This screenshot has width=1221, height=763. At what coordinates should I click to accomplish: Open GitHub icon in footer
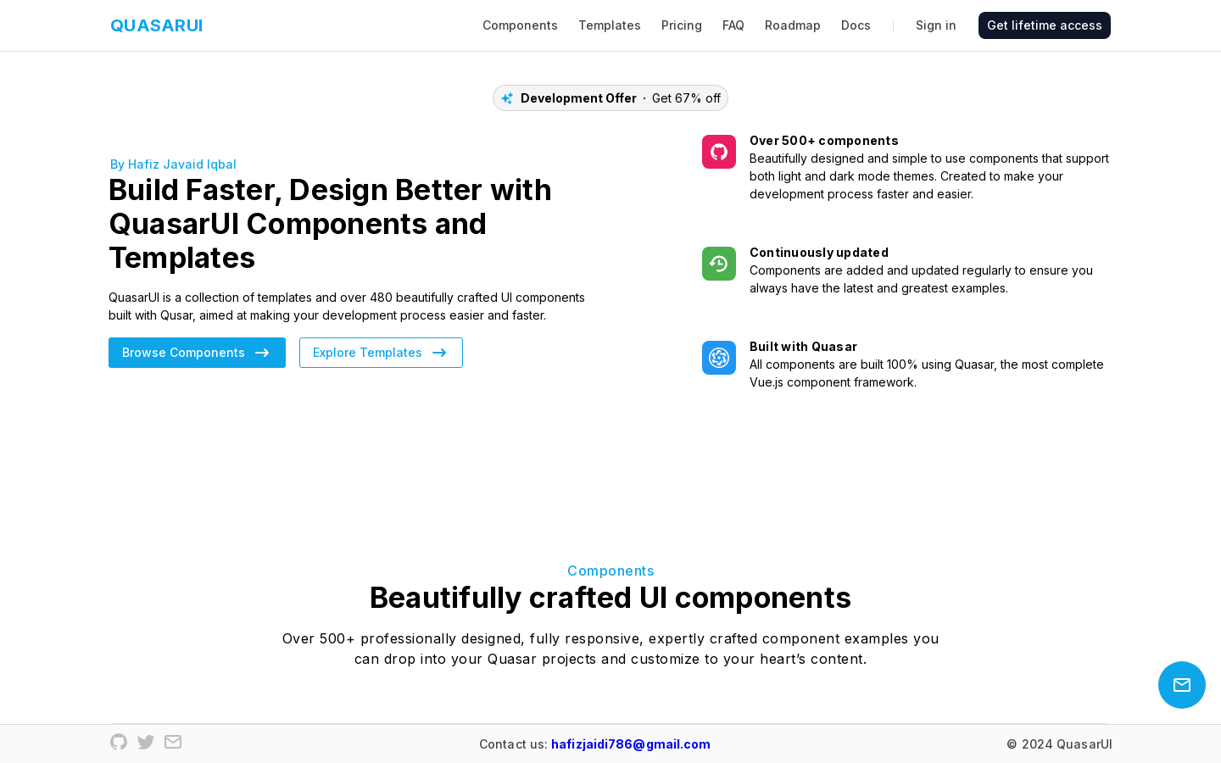pos(119,742)
